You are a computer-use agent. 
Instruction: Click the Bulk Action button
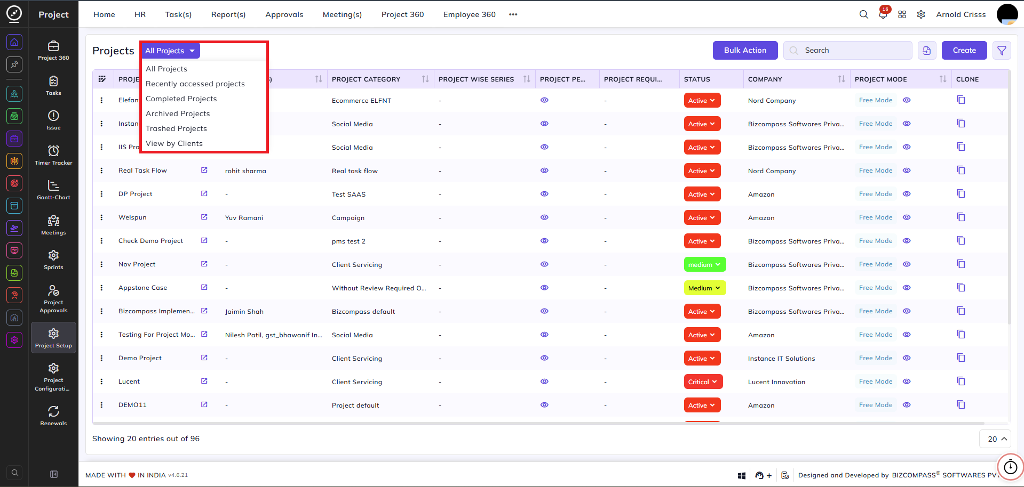tap(745, 51)
